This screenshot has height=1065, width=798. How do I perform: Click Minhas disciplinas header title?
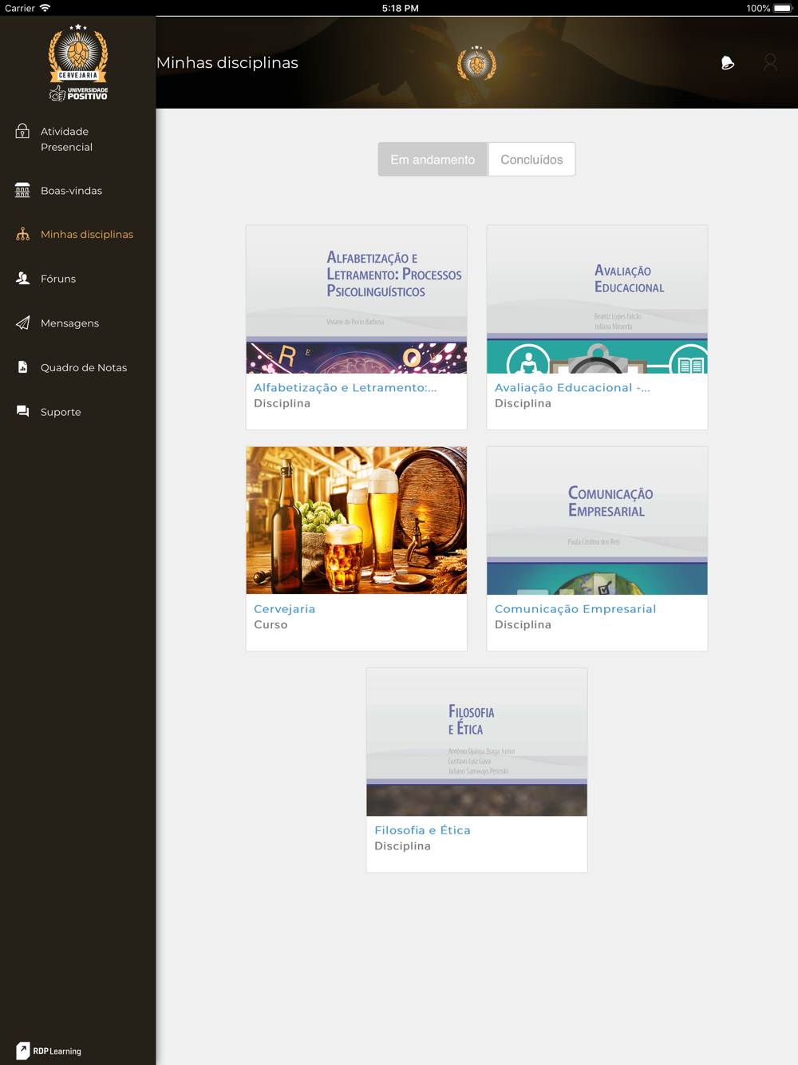227,62
